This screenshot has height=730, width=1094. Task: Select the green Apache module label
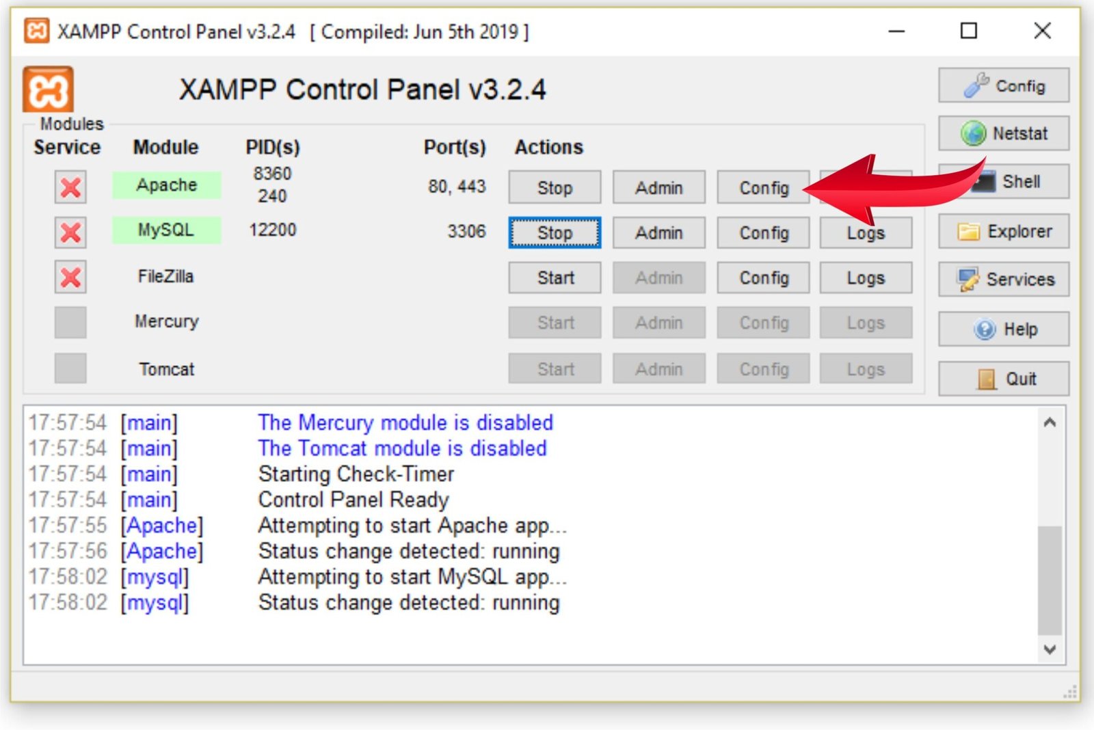click(166, 185)
